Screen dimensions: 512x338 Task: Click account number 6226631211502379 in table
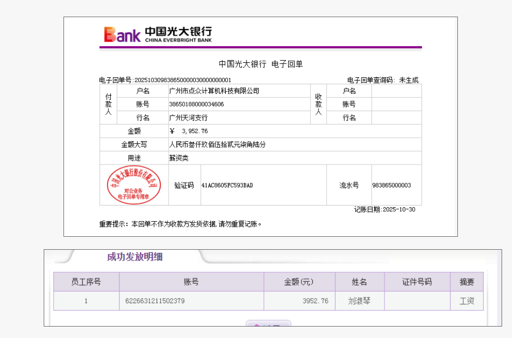155,301
